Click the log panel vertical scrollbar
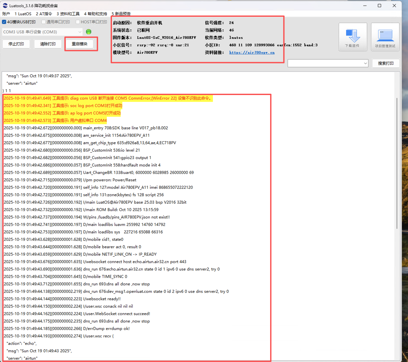The width and height of the screenshot is (408, 362). coord(397,162)
